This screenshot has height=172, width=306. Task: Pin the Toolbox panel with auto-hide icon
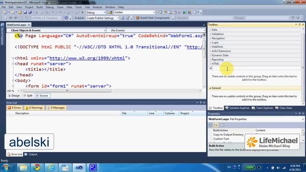300,24
